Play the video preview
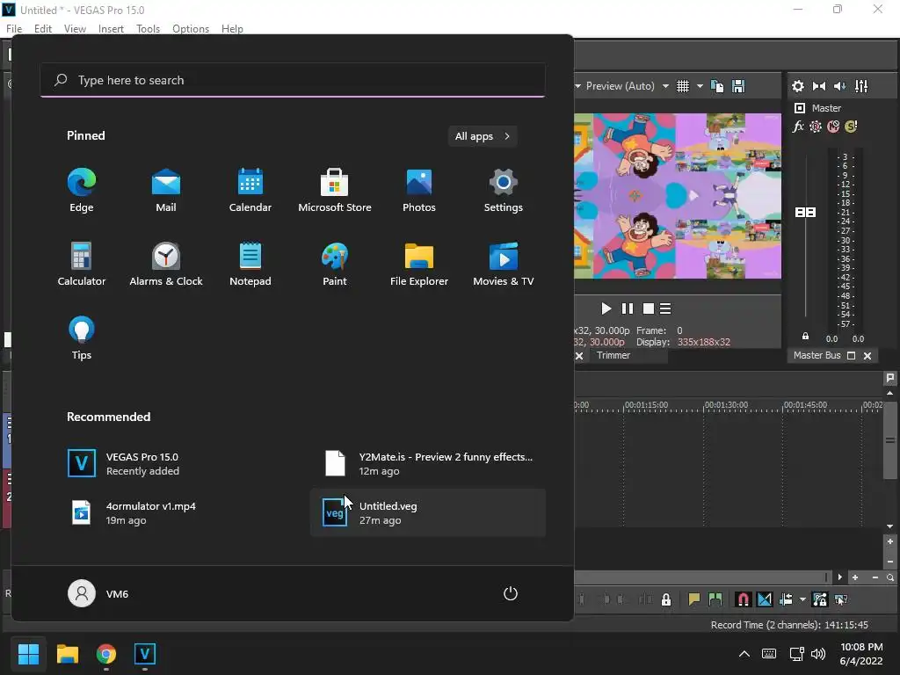Screen dimensions: 900x675 (606, 308)
